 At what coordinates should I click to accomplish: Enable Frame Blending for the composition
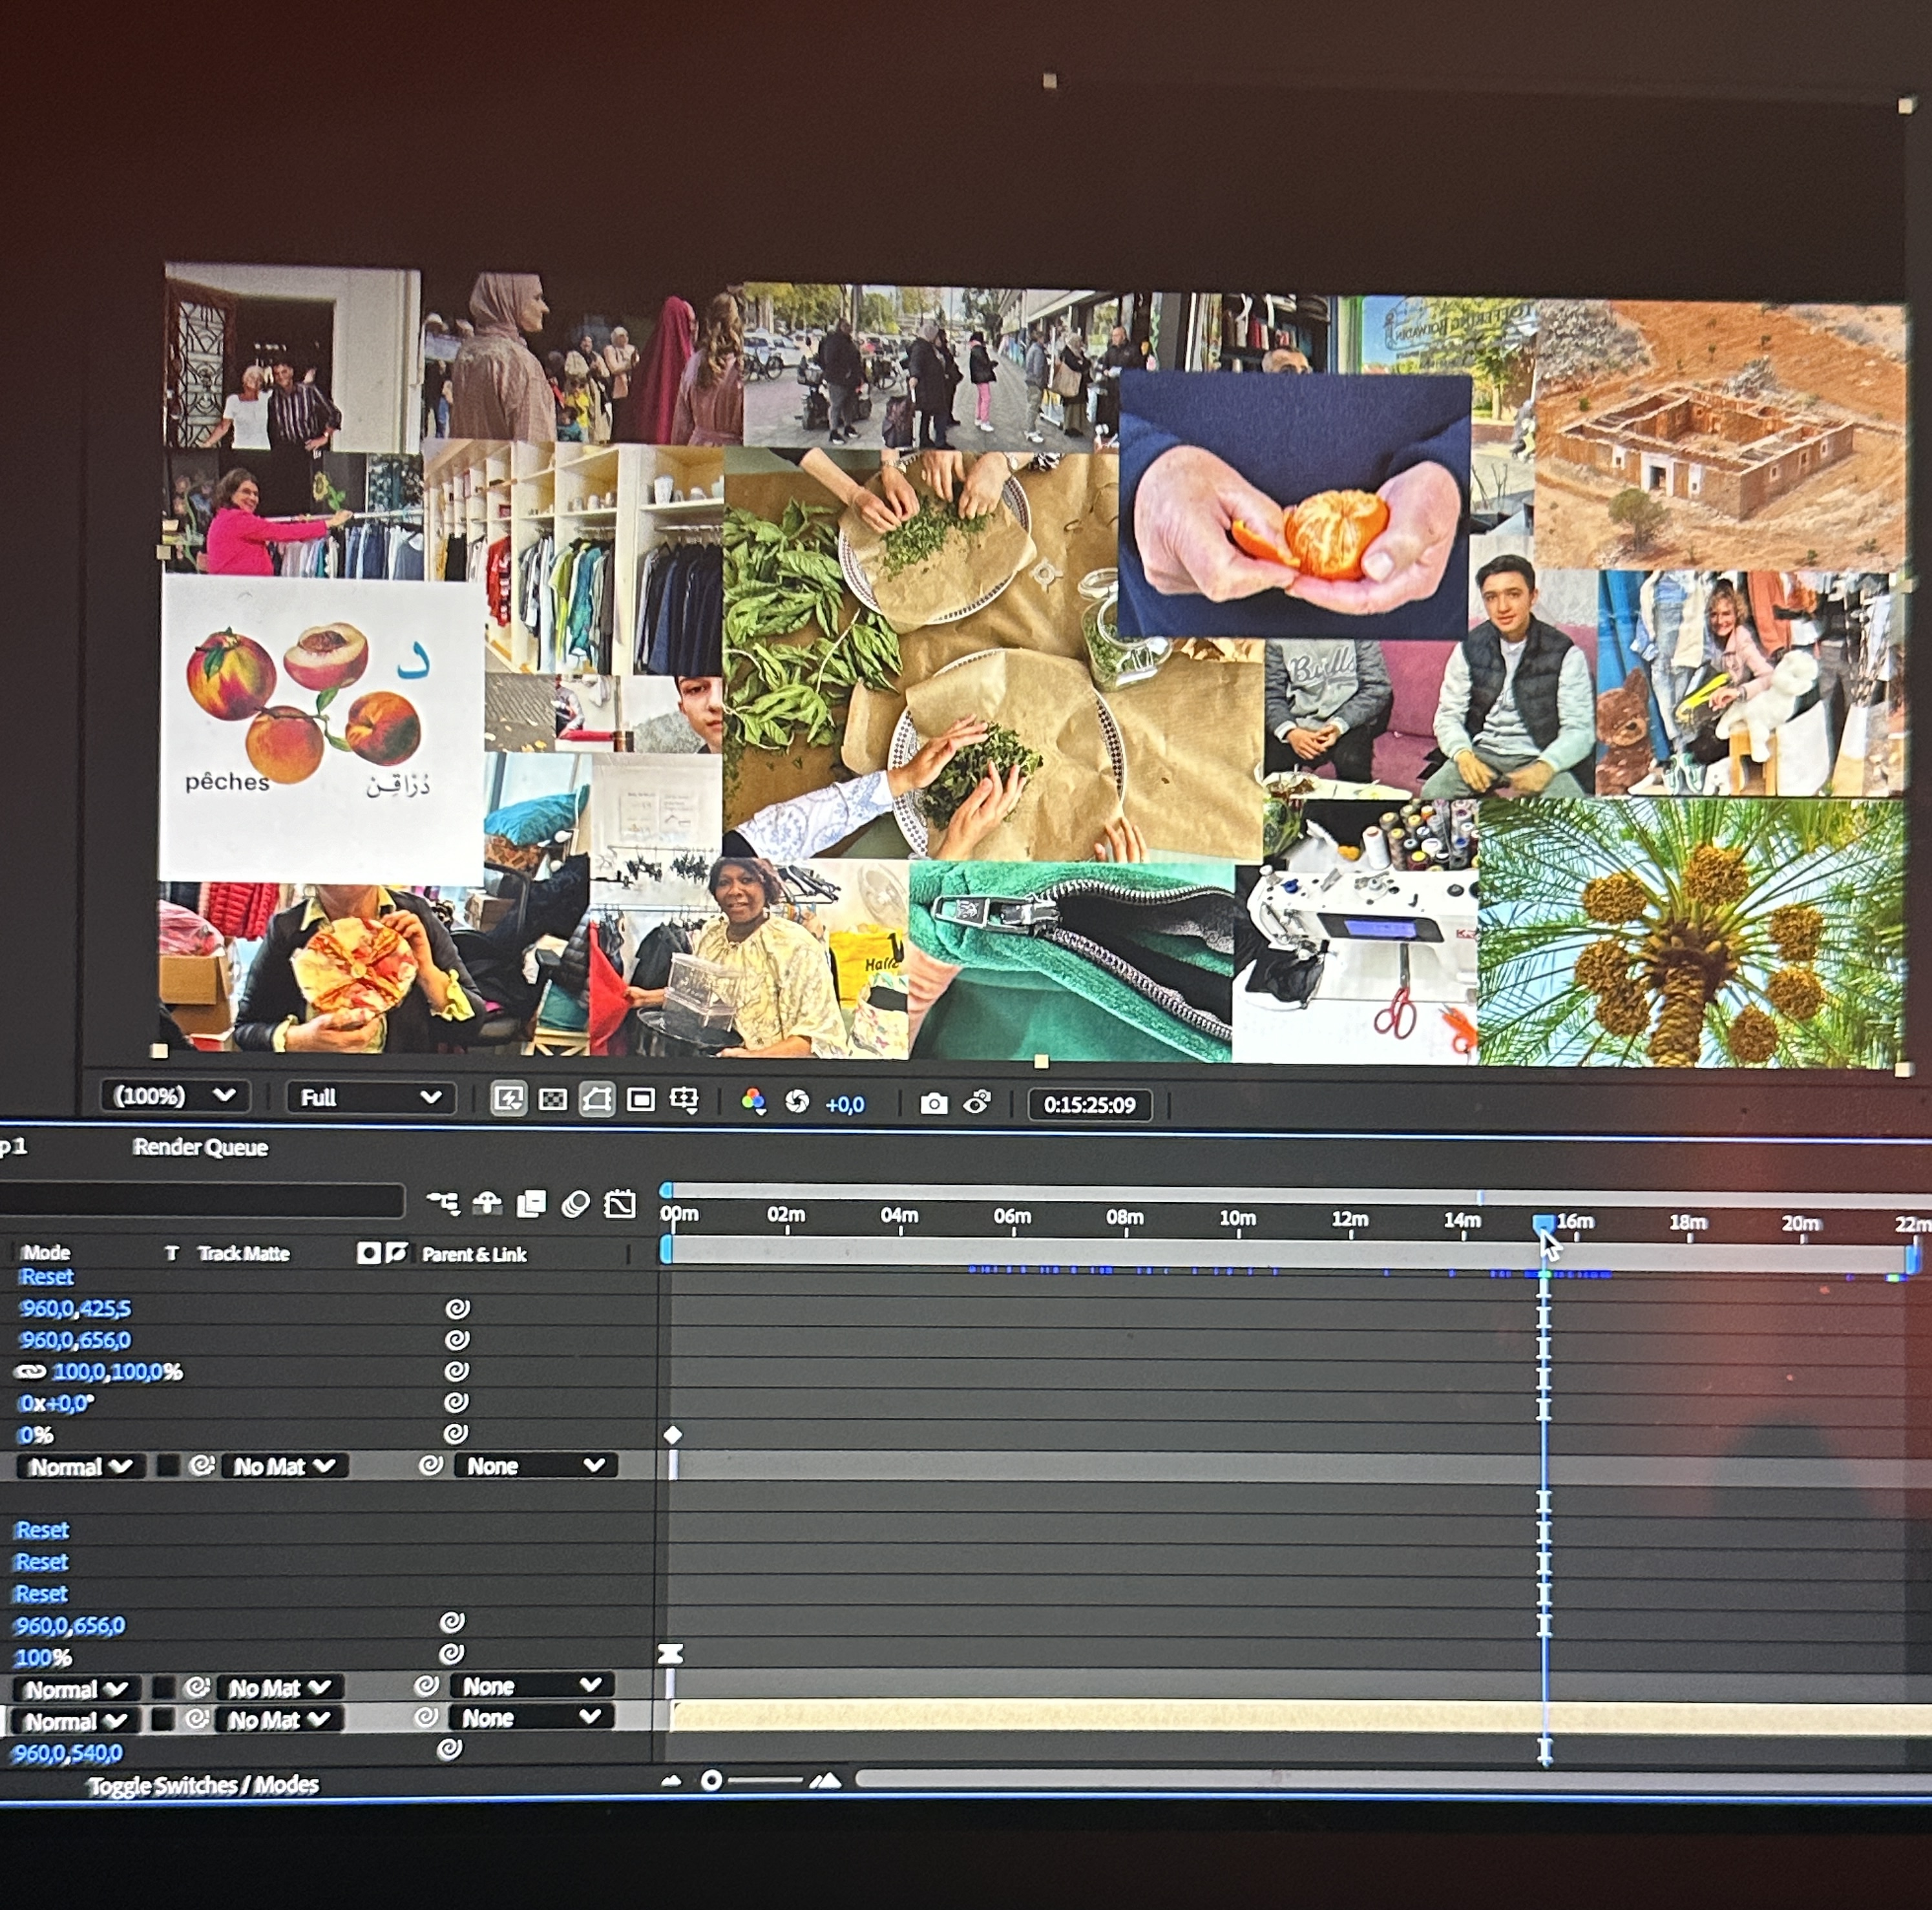pos(531,1203)
